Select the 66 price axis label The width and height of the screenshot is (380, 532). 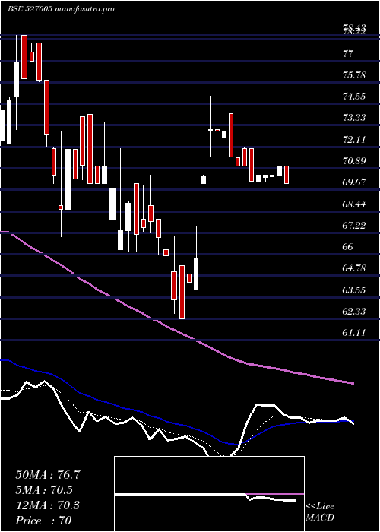[348, 247]
